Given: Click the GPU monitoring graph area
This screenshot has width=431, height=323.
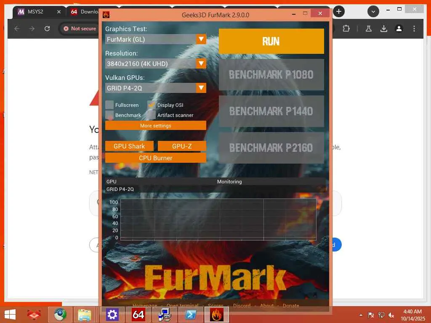Looking at the screenshot, I should pyautogui.click(x=218, y=220).
